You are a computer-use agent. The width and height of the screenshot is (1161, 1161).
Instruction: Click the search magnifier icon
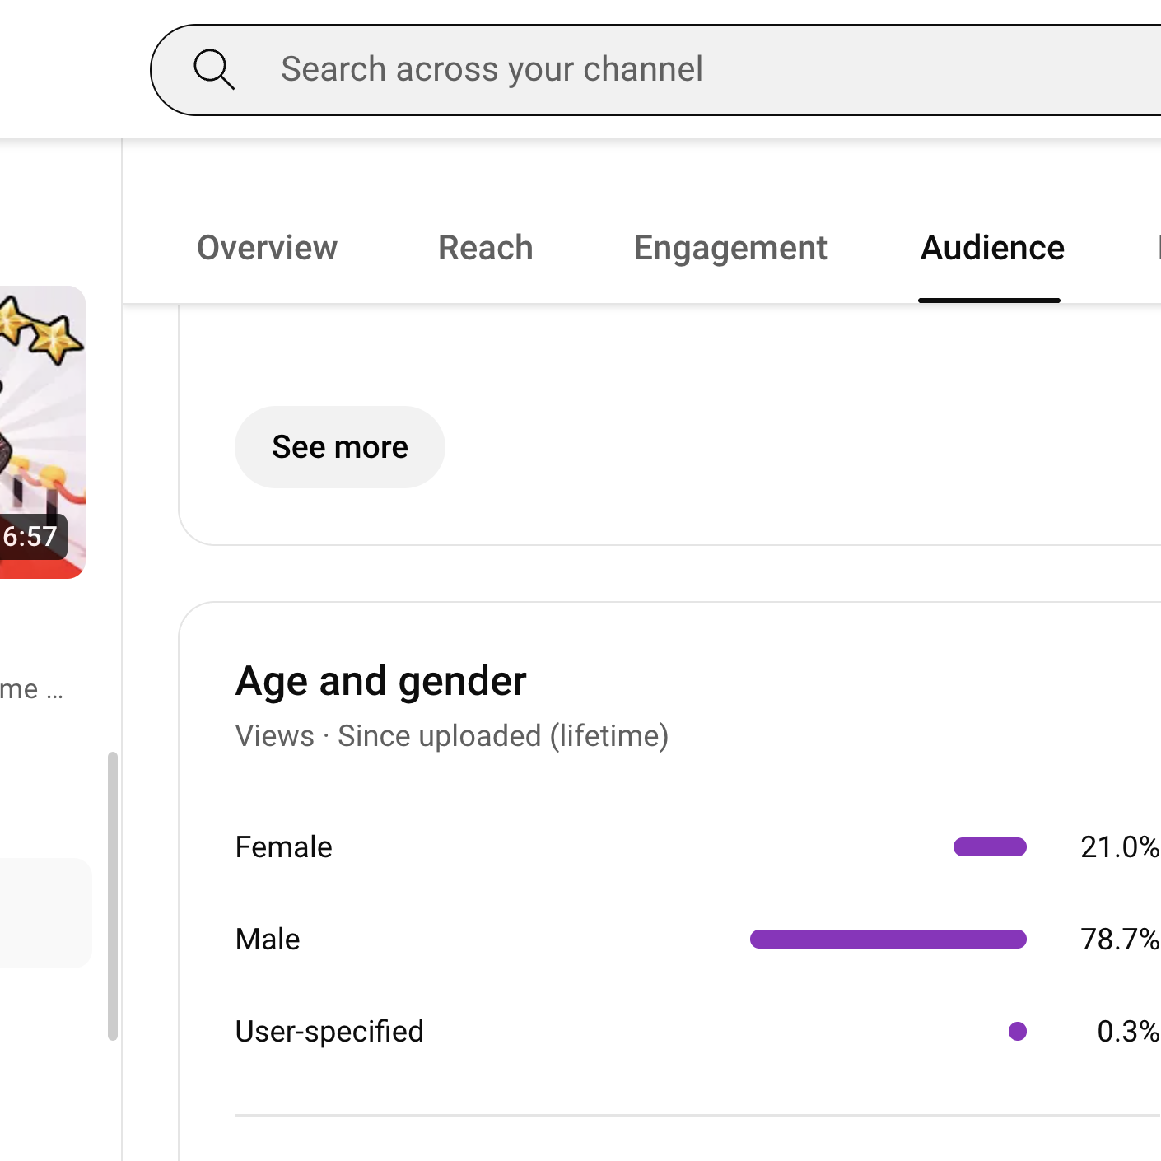coord(214,69)
